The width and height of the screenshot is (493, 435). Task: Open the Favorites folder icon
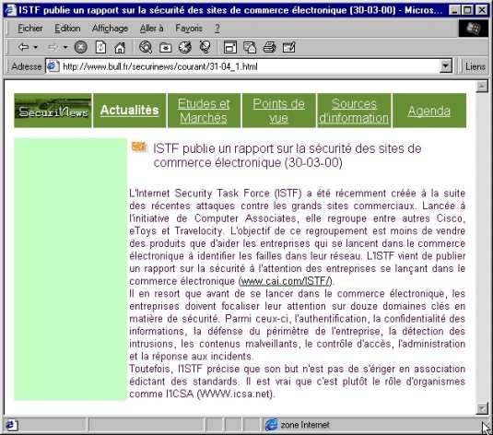(165, 48)
